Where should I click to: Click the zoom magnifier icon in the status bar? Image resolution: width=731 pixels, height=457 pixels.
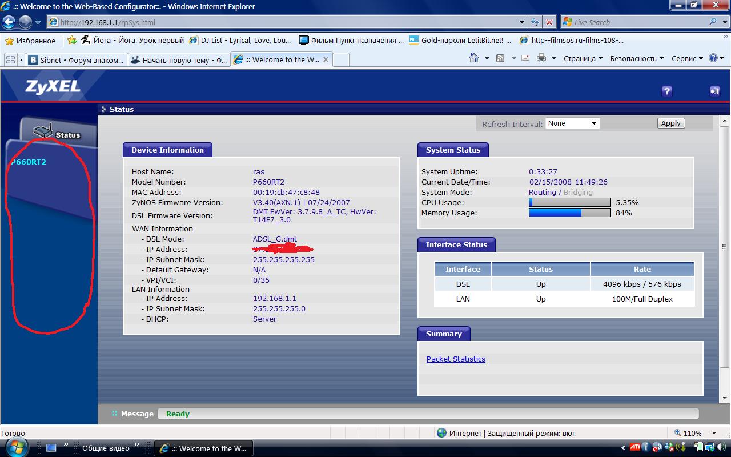click(x=678, y=433)
